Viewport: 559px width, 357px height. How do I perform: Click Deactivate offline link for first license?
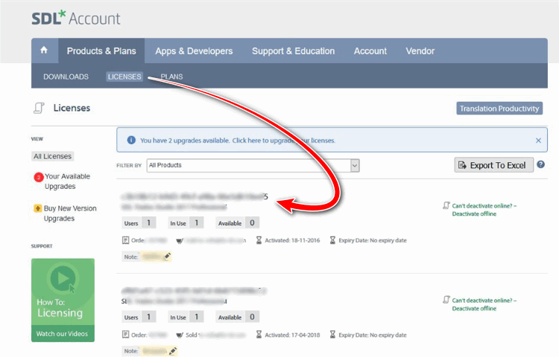(x=474, y=213)
